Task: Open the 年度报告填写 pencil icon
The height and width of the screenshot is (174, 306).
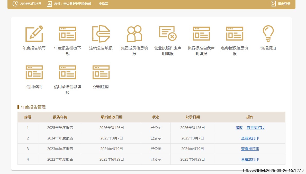Action: tap(34, 34)
